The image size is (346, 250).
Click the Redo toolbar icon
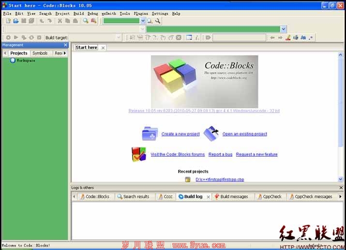[50, 21]
